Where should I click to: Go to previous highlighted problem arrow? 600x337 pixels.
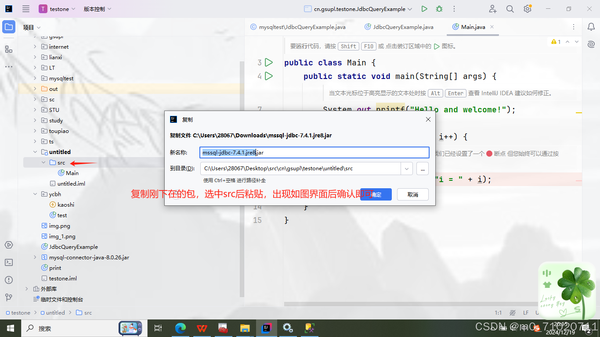[x=567, y=42]
